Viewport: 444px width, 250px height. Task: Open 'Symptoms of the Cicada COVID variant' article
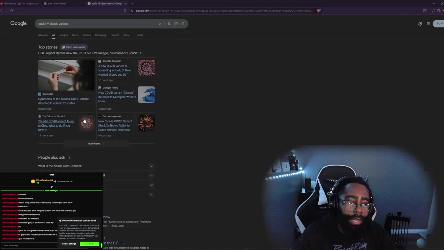63,101
